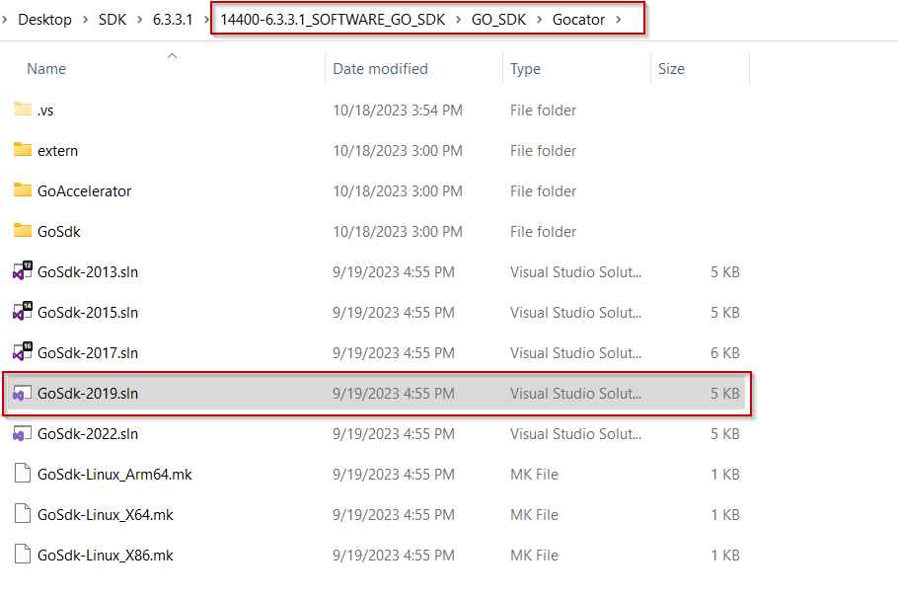
Task: Sort items by the Size column header
Action: [x=671, y=68]
